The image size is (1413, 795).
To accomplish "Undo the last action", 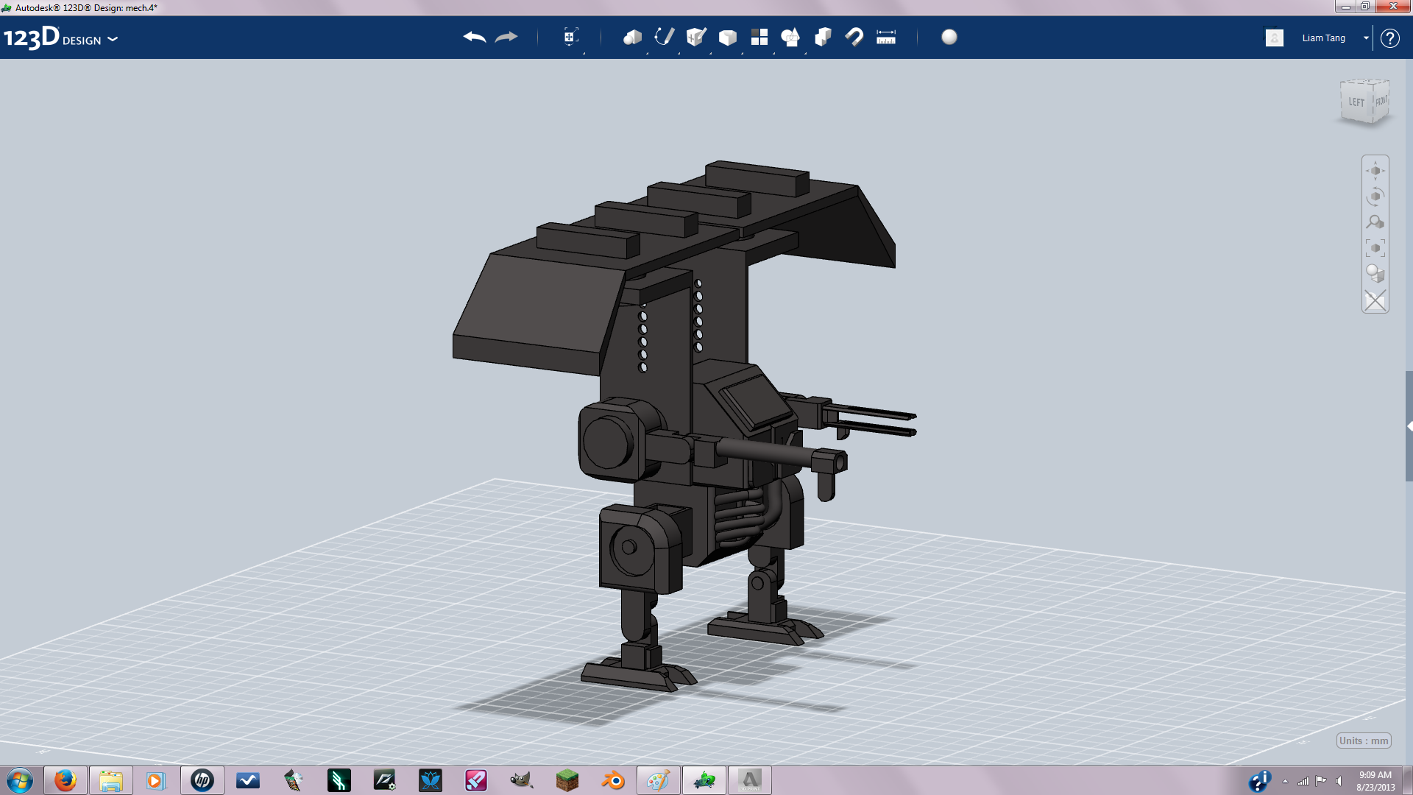I will [x=475, y=37].
